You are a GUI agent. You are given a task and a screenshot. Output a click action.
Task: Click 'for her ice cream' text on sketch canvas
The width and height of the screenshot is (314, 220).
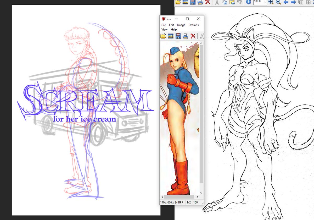85,119
